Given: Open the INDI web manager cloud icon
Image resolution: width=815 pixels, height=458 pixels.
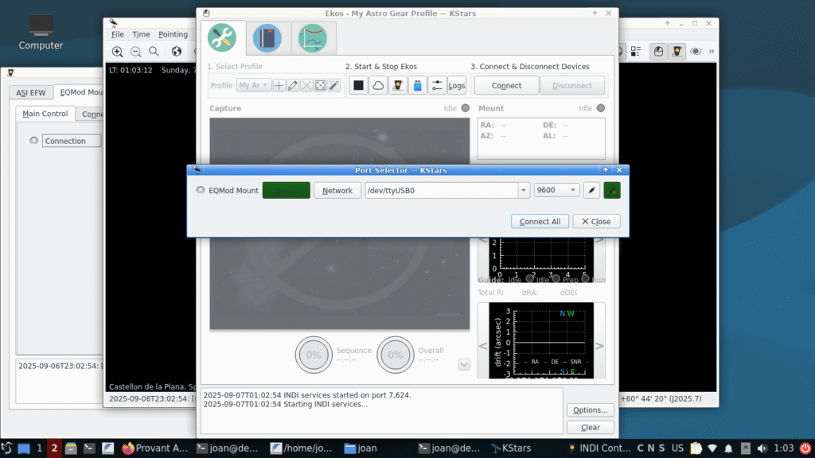Looking at the screenshot, I should click(x=378, y=86).
